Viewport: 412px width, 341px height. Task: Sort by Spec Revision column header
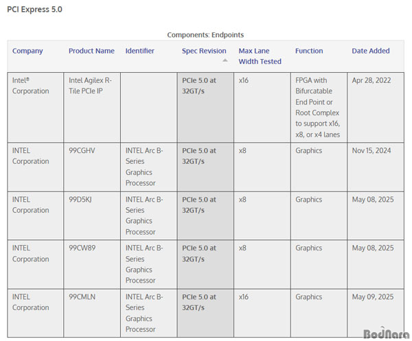tap(204, 51)
